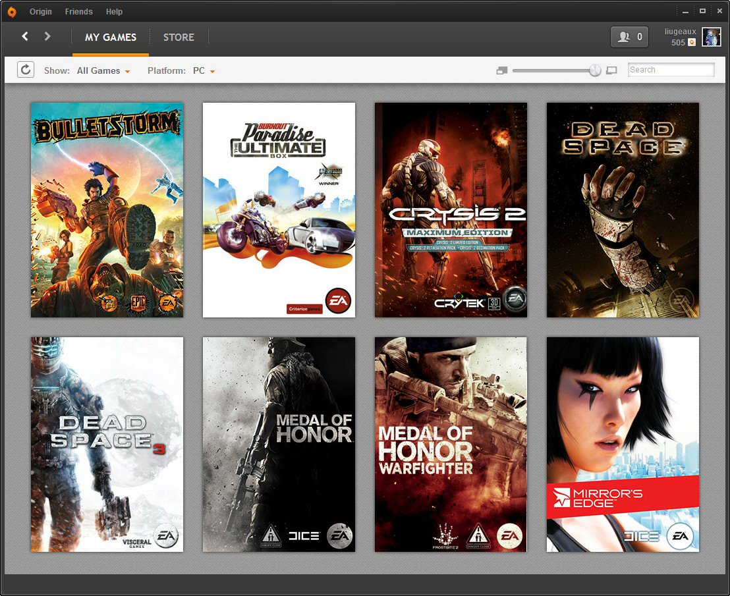This screenshot has width=730, height=596.
Task: Open the Origin menu
Action: click(x=40, y=12)
